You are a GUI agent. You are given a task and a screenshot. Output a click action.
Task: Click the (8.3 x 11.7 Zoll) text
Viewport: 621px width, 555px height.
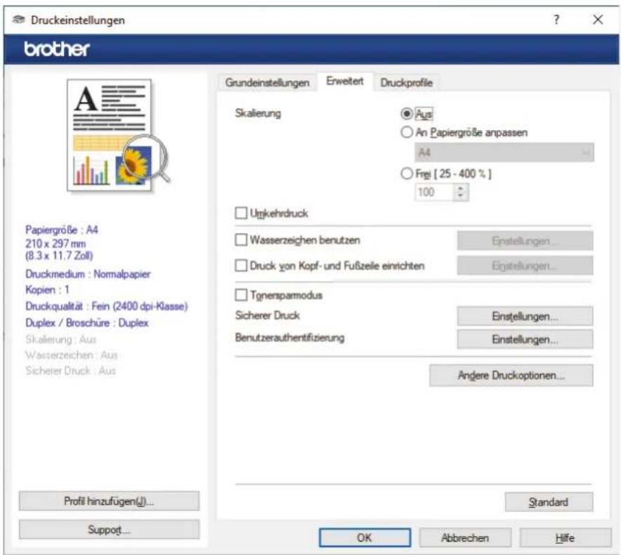coord(59,256)
